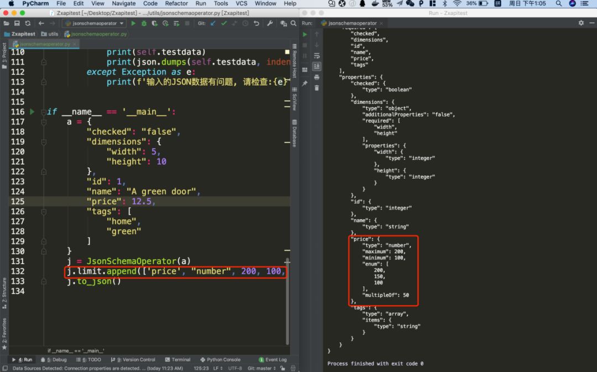This screenshot has height=372, width=597.
Task: Open the SciView side panel
Action: click(294, 99)
